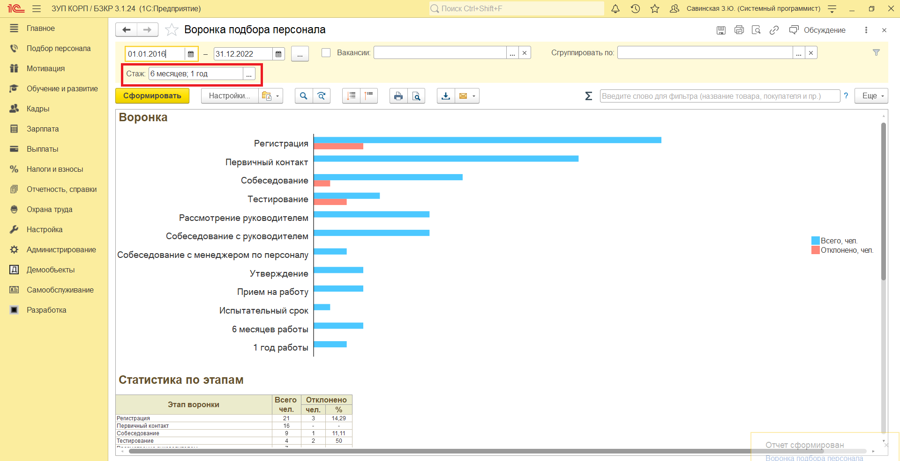
Task: Click the blue Всего, чел. legend swatch
Action: tap(815, 241)
